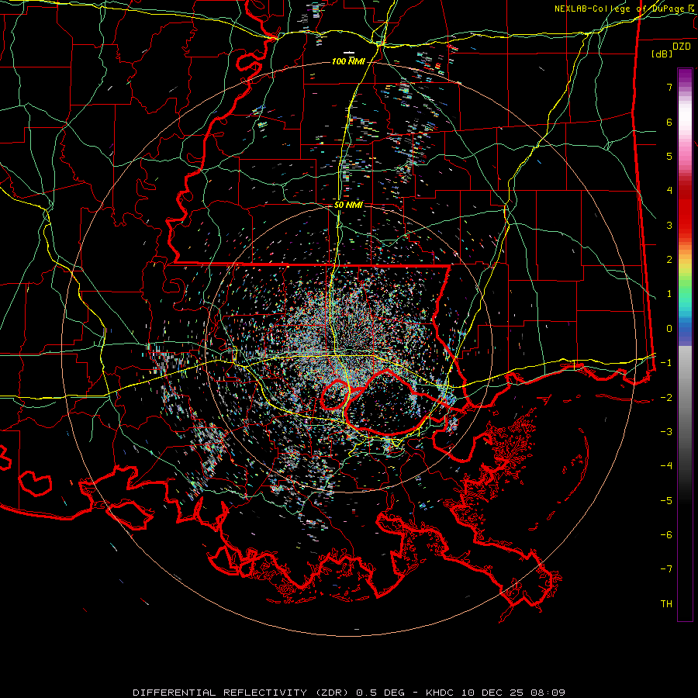Click the 5 value on color scale
Screen dimensions: 698x698
point(669,156)
